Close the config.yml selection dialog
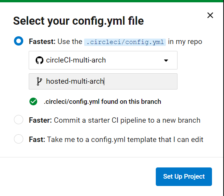Viewport: 224px width, 196px height. pos(210,15)
